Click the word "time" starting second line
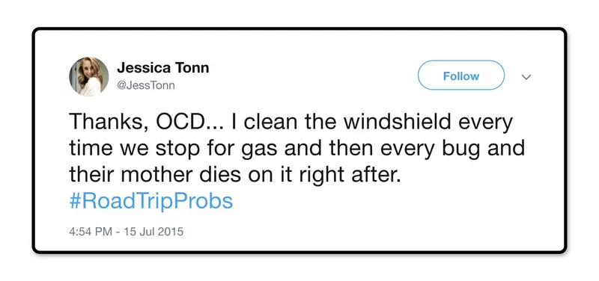This screenshot has width=599, height=281. point(91,148)
